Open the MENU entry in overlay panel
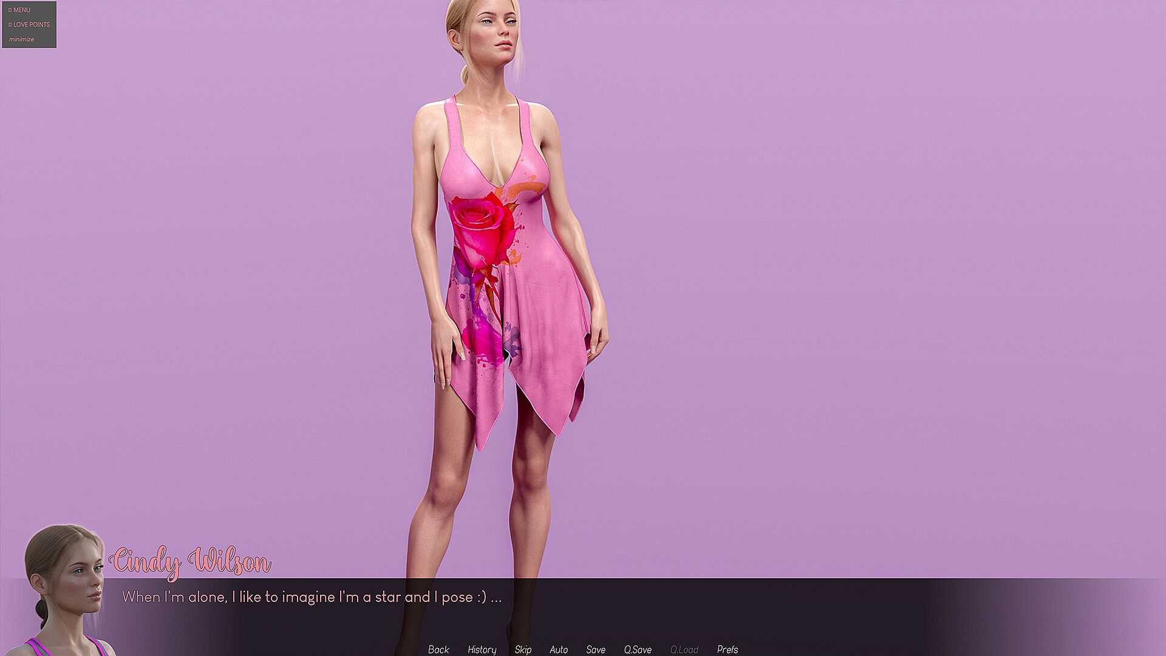The width and height of the screenshot is (1166, 656). [22, 10]
